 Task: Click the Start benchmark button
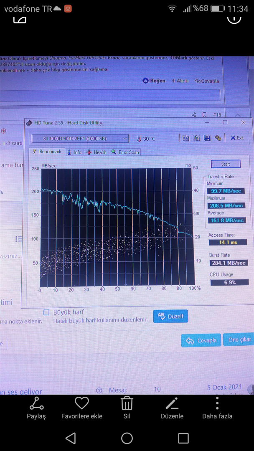click(226, 164)
